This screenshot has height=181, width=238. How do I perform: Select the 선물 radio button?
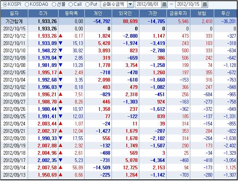[54, 4]
